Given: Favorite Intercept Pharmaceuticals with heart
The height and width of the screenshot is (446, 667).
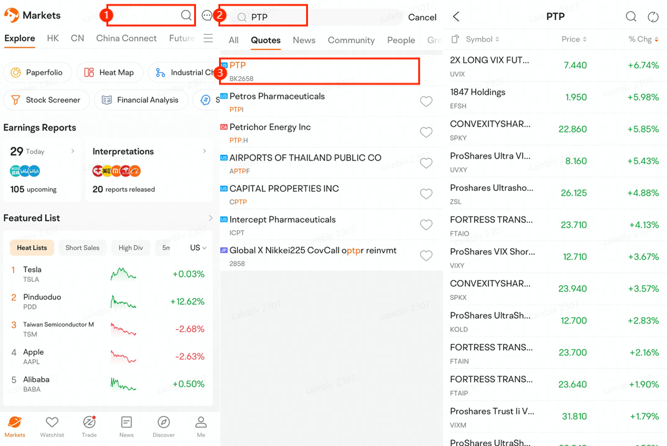Looking at the screenshot, I should 426,225.
